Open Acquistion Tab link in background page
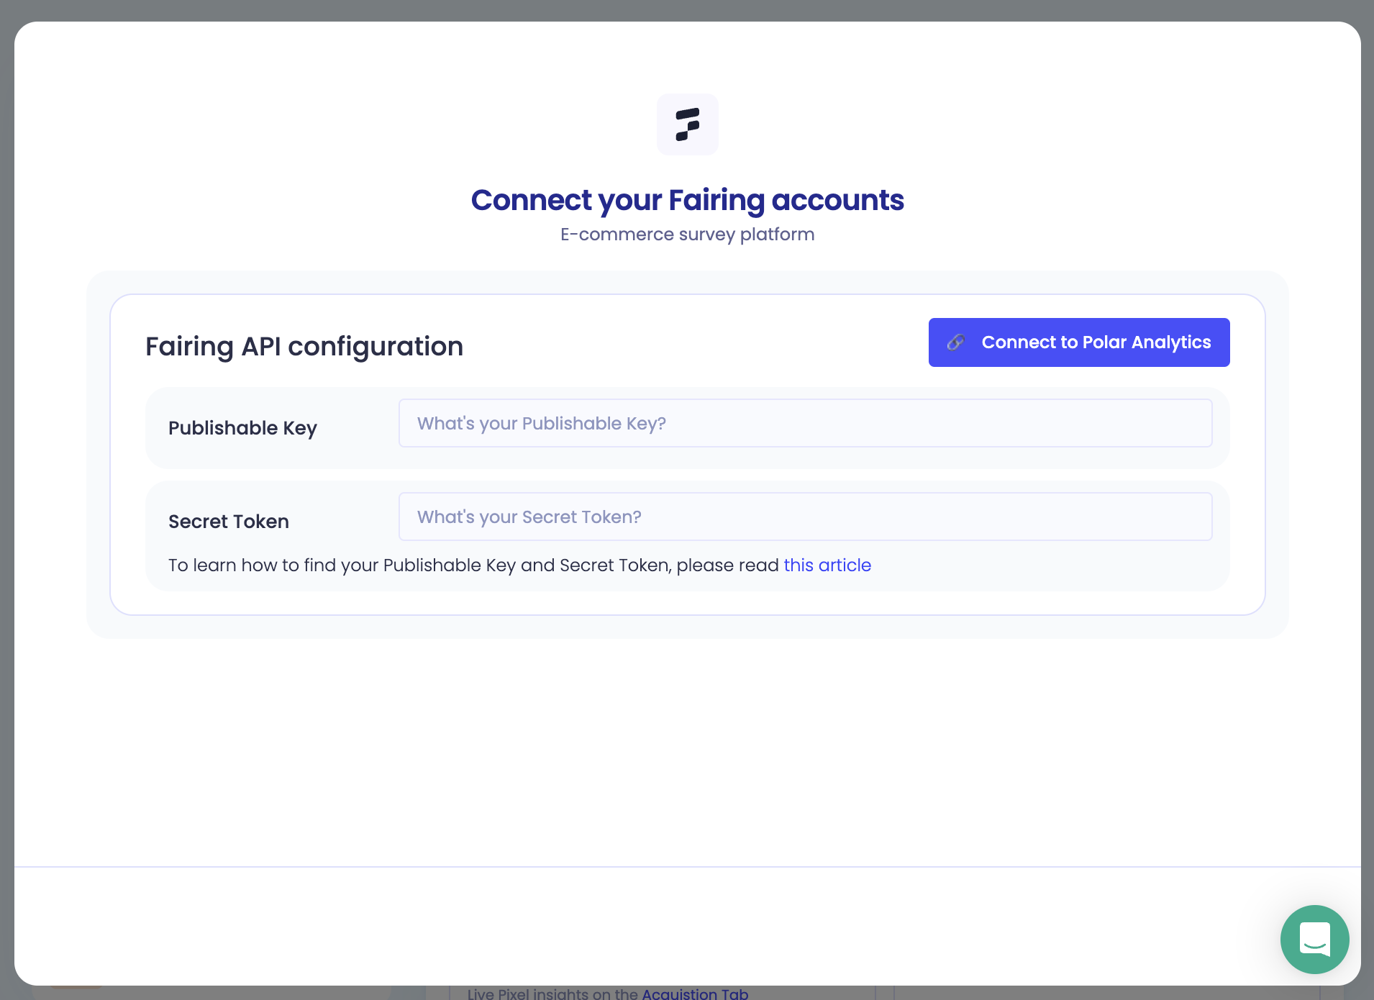This screenshot has width=1374, height=1000. click(695, 994)
